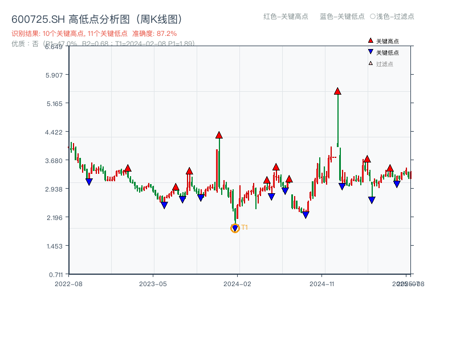Select the first blue key-low marker after 2022-08
The image size is (456, 342).
pos(89,182)
